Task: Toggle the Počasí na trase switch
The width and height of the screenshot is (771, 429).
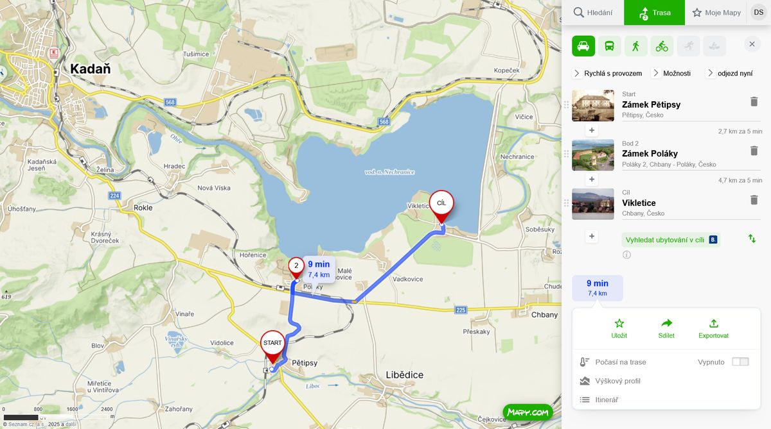Action: [740, 362]
